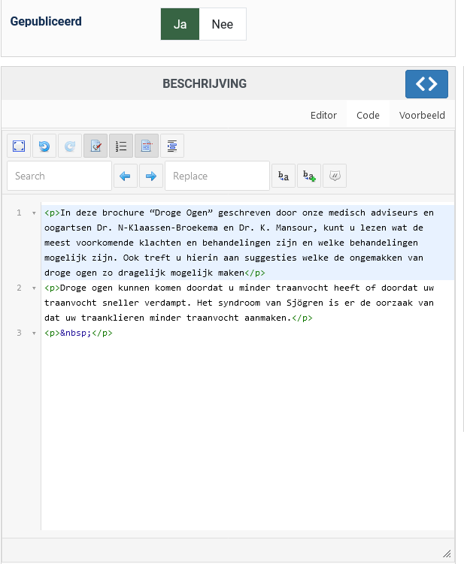Click in the Search field

59,176
